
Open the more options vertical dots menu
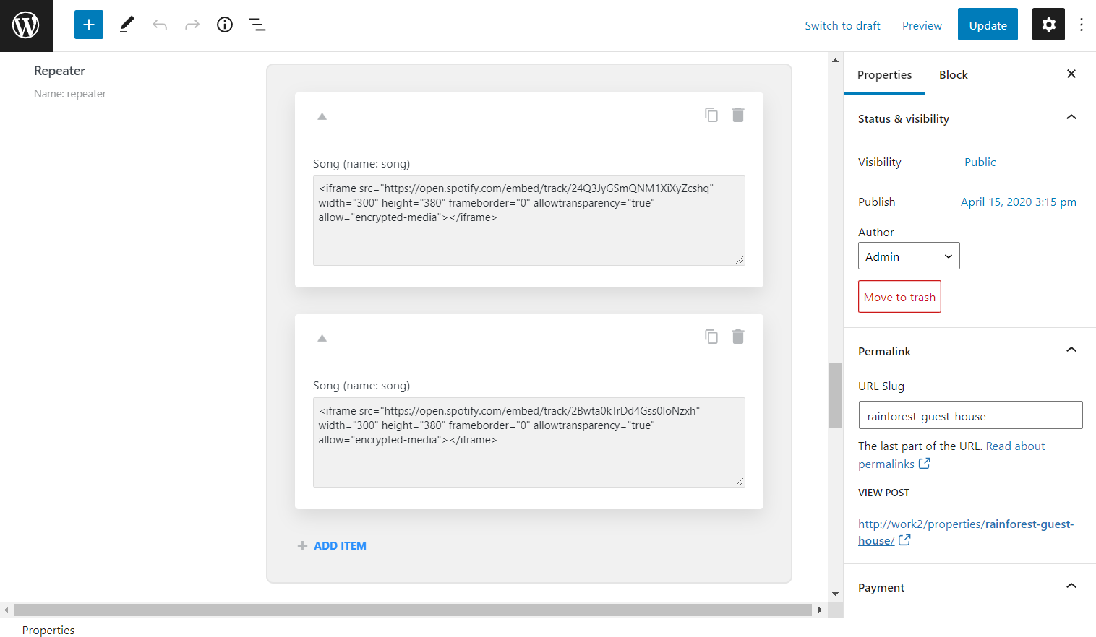[1082, 25]
